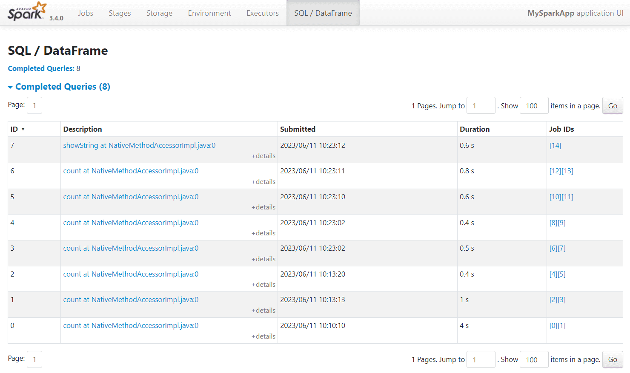Image resolution: width=630 pixels, height=373 pixels.
Task: Expand +details for query 4
Action: [263, 233]
